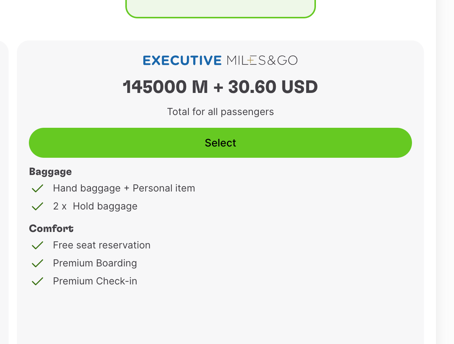Image resolution: width=454 pixels, height=344 pixels.
Task: Click checkmark next to Hold baggage
Action: (x=38, y=206)
